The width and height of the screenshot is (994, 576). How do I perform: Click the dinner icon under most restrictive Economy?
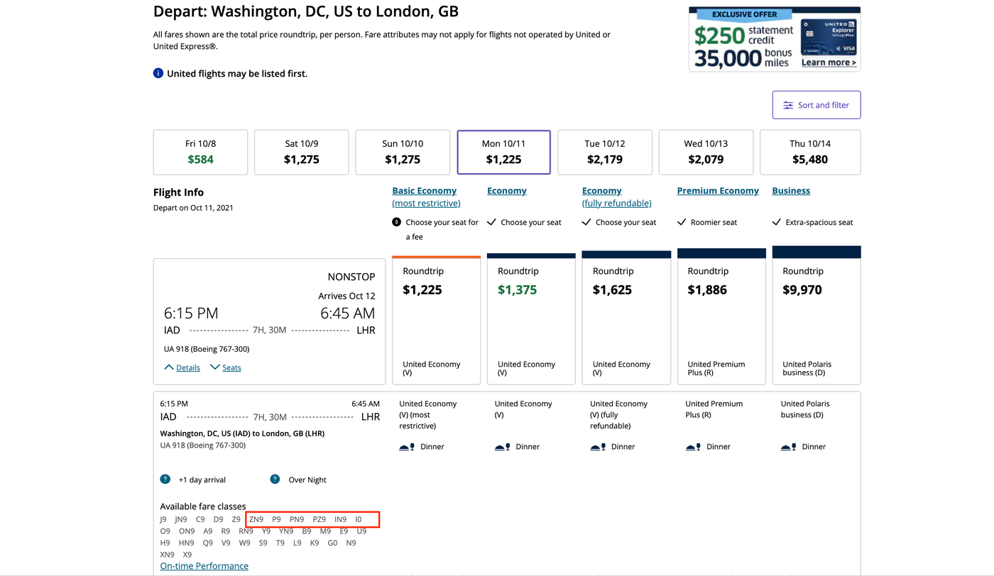tap(407, 447)
